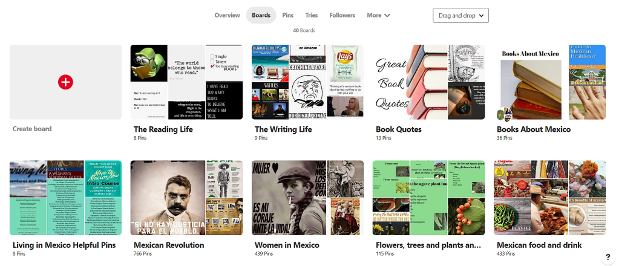Open The Writing Life board thumbnail

click(307, 82)
